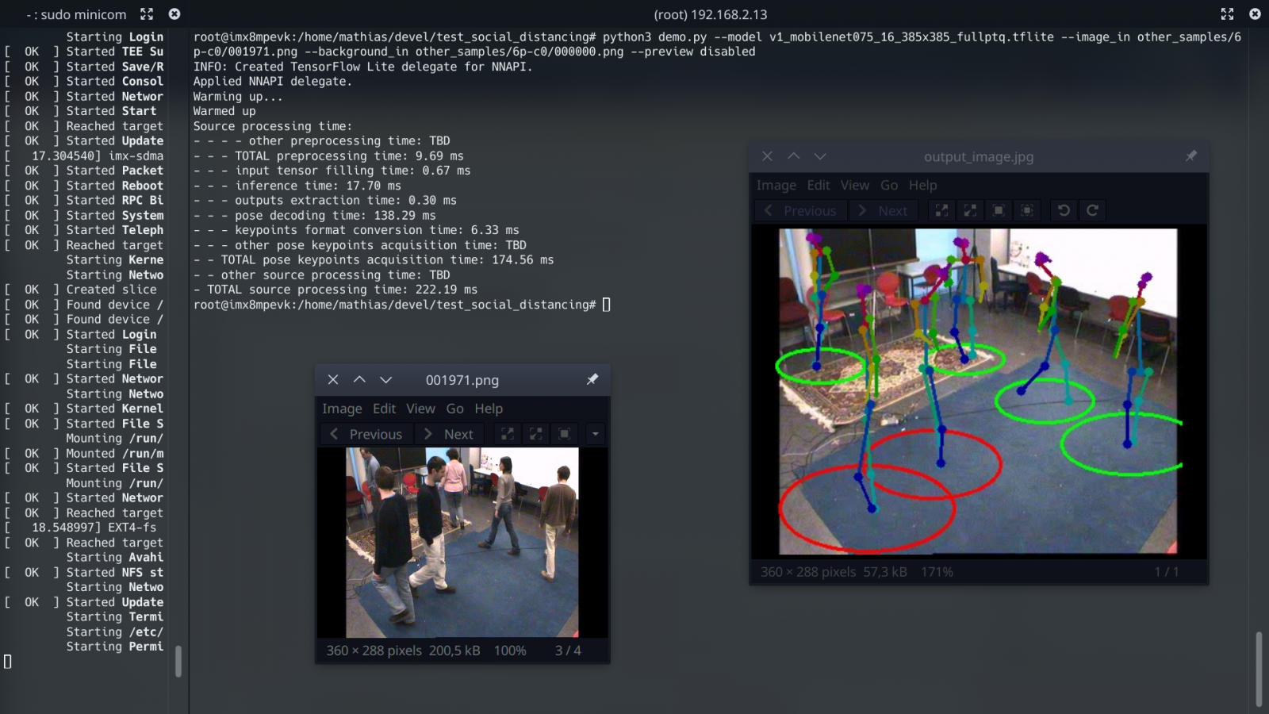Click best fit icon in output_image.jpg toolbar
Image resolution: width=1269 pixels, height=714 pixels.
[1027, 210]
